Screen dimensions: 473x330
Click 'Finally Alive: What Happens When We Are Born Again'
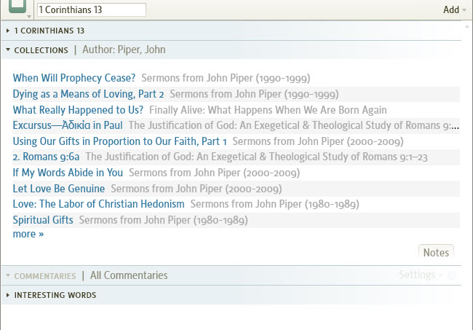[268, 110]
